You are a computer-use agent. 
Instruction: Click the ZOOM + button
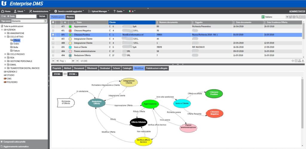[x=73, y=74]
